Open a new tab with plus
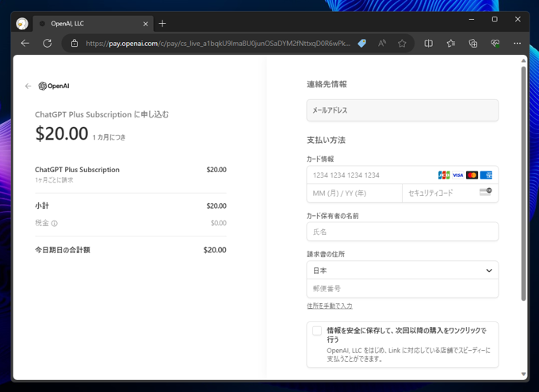This screenshot has width=539, height=392. coord(162,23)
